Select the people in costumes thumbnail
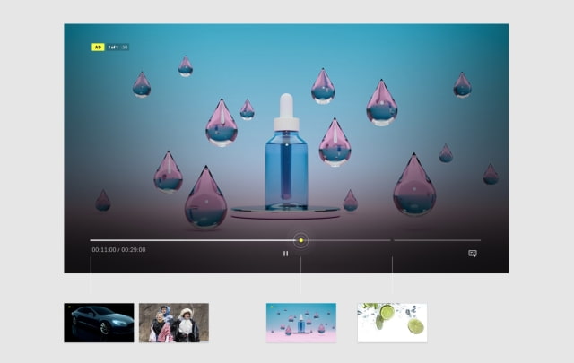This screenshot has width=574, height=363. click(x=174, y=323)
